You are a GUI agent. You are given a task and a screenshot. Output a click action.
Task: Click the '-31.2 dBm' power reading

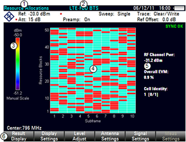153,60
